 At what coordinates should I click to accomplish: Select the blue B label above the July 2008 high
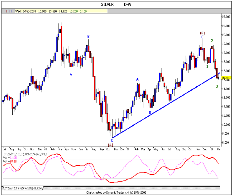89,36
